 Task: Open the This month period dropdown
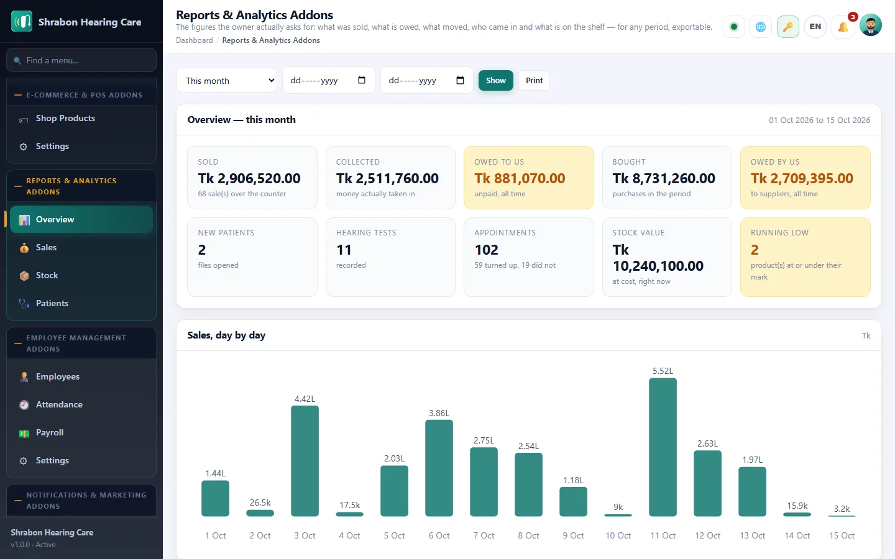tap(227, 80)
